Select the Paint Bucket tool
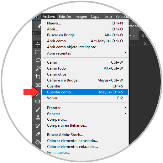 (38, 142)
